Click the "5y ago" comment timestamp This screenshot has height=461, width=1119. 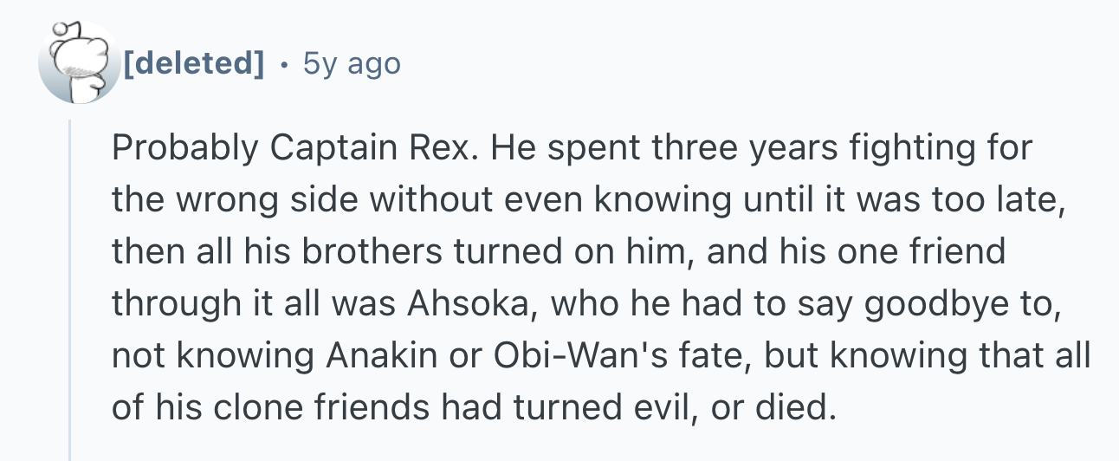(x=352, y=63)
